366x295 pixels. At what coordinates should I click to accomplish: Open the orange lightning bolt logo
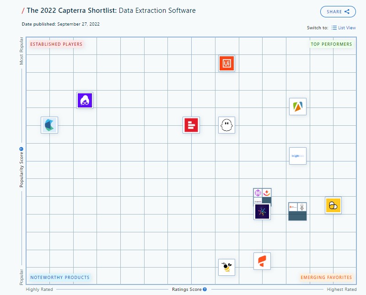coord(267,193)
